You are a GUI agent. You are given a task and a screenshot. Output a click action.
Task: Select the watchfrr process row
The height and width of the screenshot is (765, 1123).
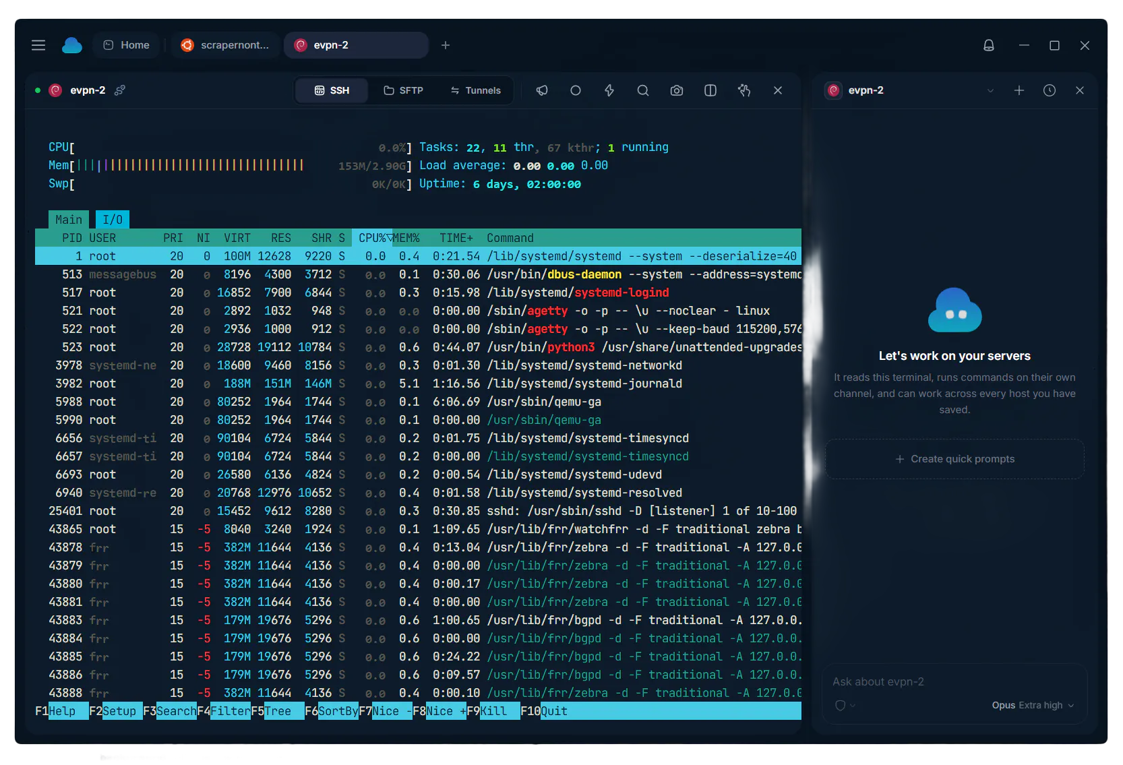point(418,529)
